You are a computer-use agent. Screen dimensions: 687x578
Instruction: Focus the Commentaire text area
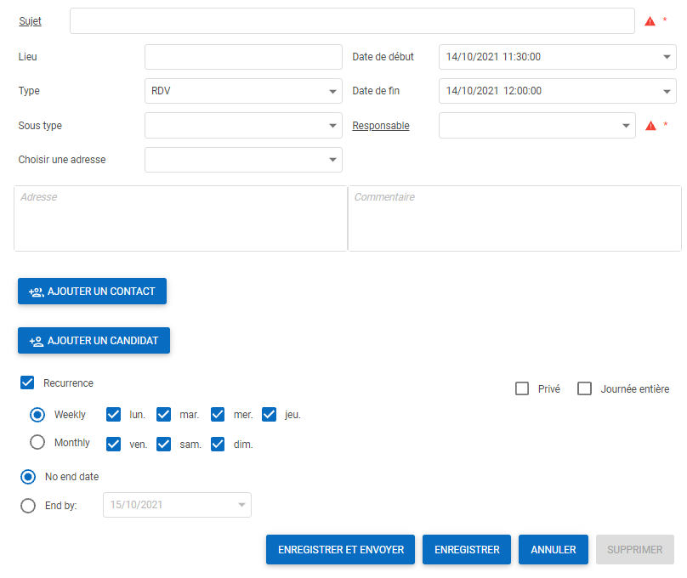pyautogui.click(x=514, y=219)
